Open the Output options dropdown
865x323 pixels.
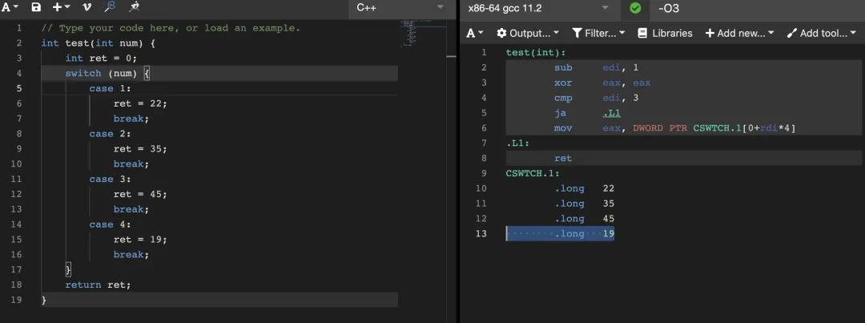tap(529, 33)
